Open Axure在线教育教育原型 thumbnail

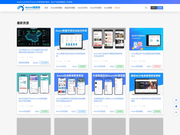(x=71, y=84)
